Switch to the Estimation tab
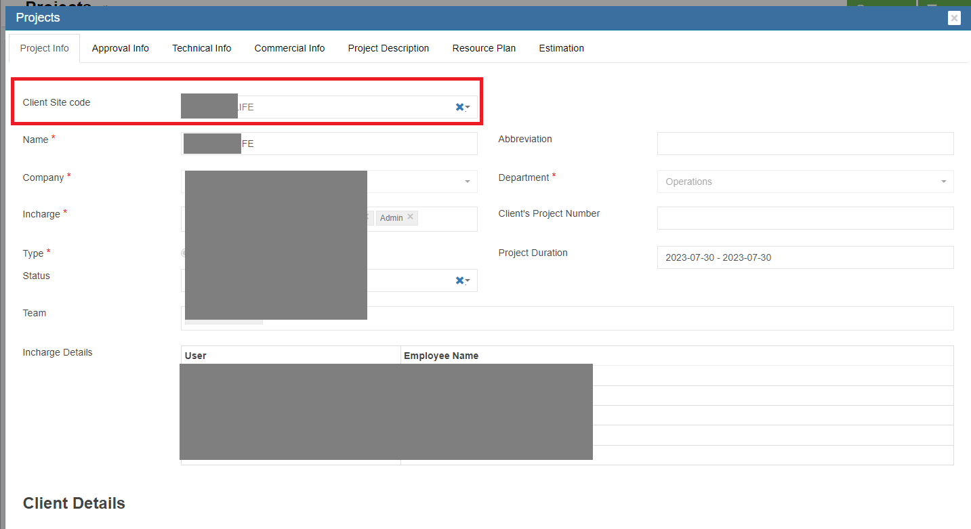The width and height of the screenshot is (971, 529). (561, 48)
